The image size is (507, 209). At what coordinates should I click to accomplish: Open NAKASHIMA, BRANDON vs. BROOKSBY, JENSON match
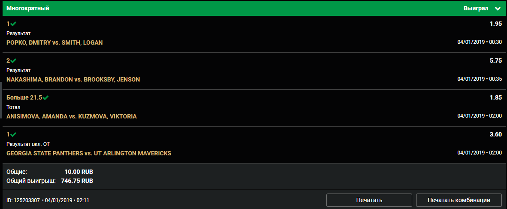pos(73,79)
